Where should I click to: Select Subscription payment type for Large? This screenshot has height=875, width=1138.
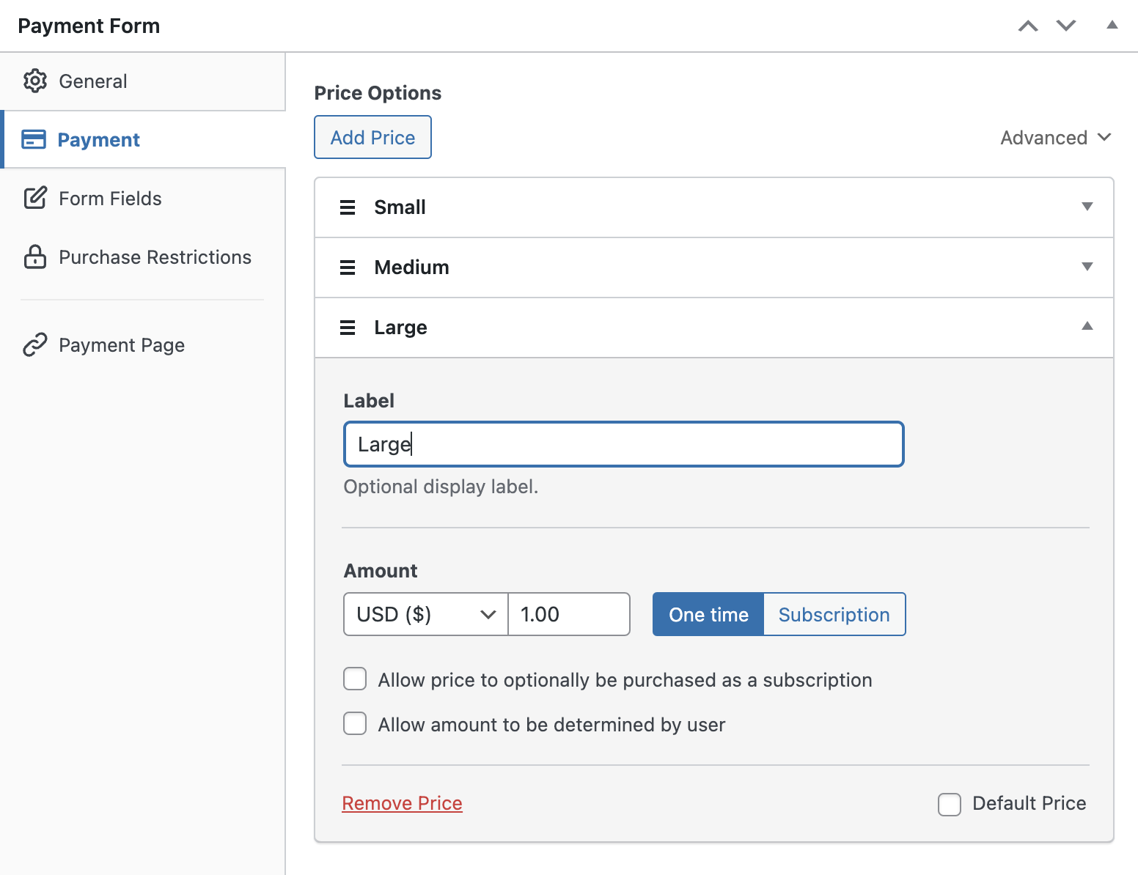tap(834, 614)
